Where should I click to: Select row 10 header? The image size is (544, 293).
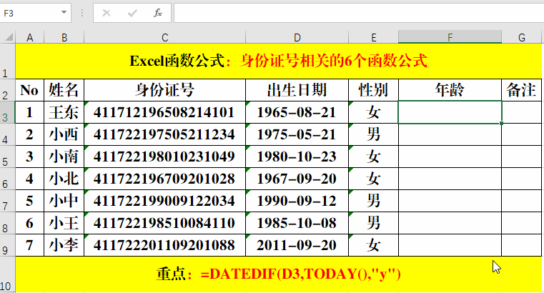click(x=8, y=274)
